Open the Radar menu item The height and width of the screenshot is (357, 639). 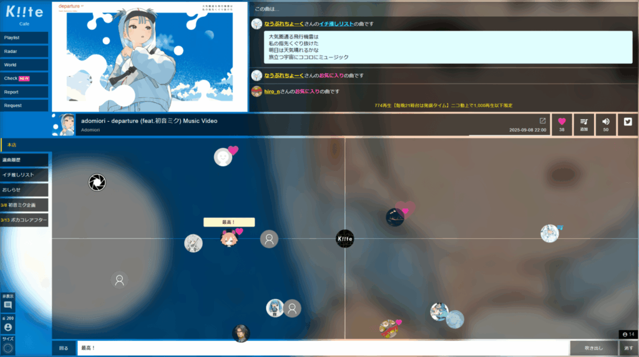click(24, 51)
